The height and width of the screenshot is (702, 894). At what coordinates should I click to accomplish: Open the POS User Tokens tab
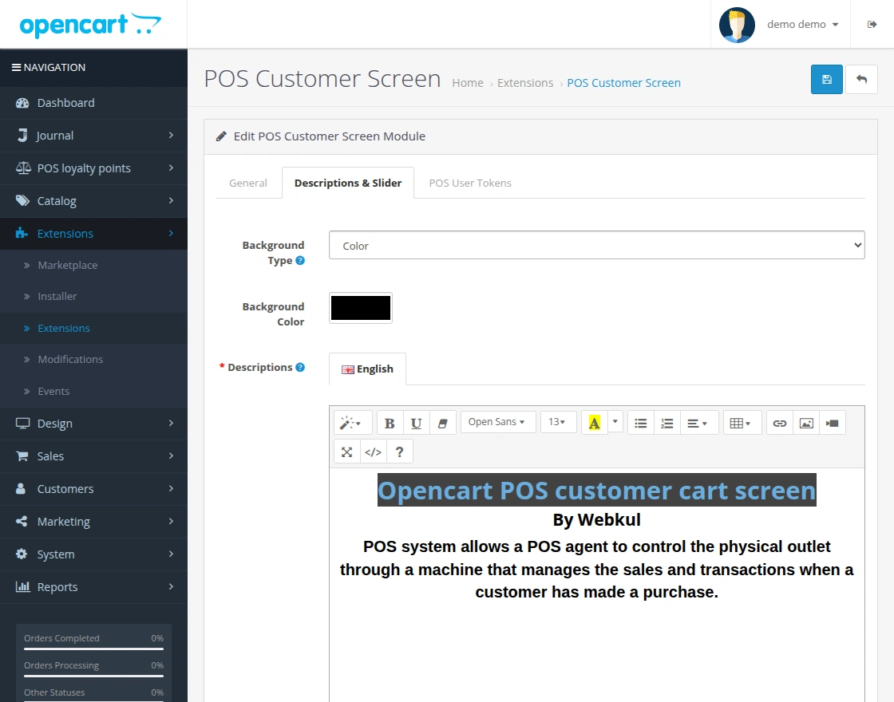[x=470, y=183]
